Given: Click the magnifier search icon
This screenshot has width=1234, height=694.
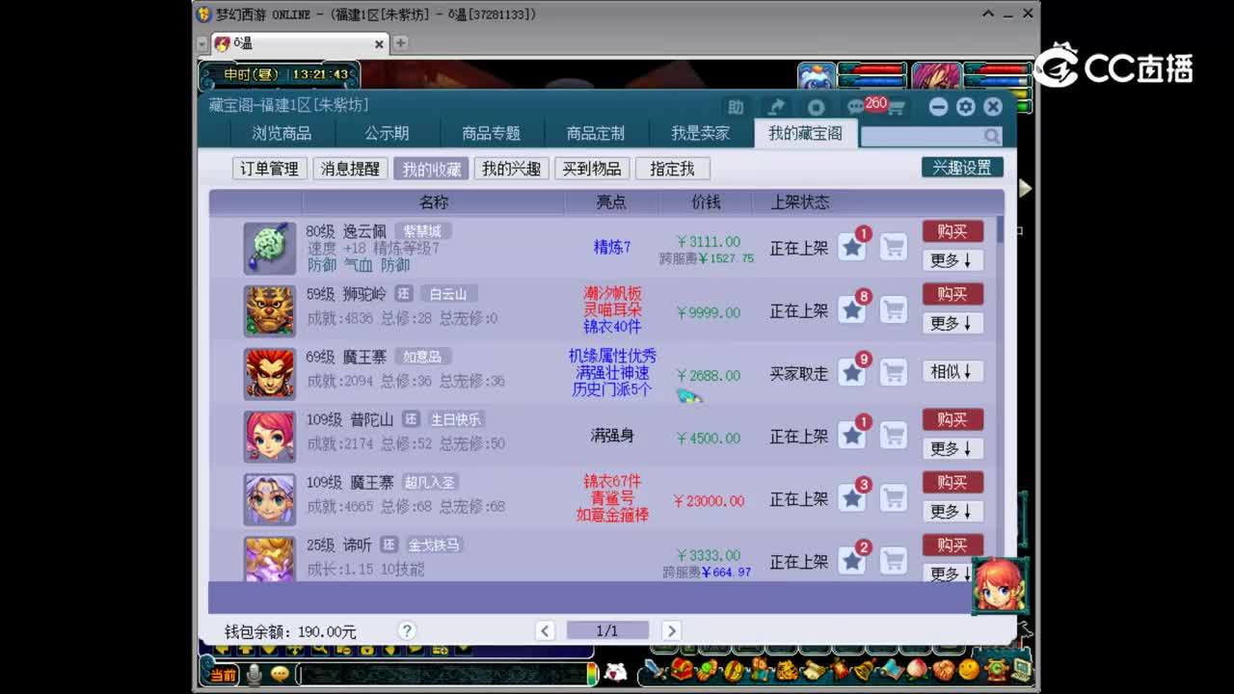Looking at the screenshot, I should [992, 136].
